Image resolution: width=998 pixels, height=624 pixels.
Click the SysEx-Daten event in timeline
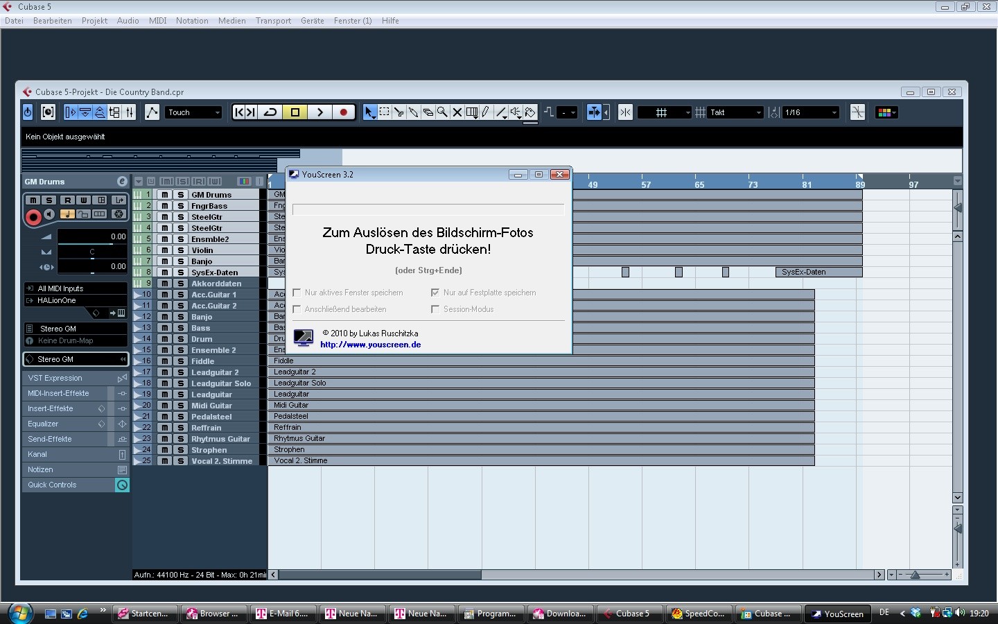(818, 272)
